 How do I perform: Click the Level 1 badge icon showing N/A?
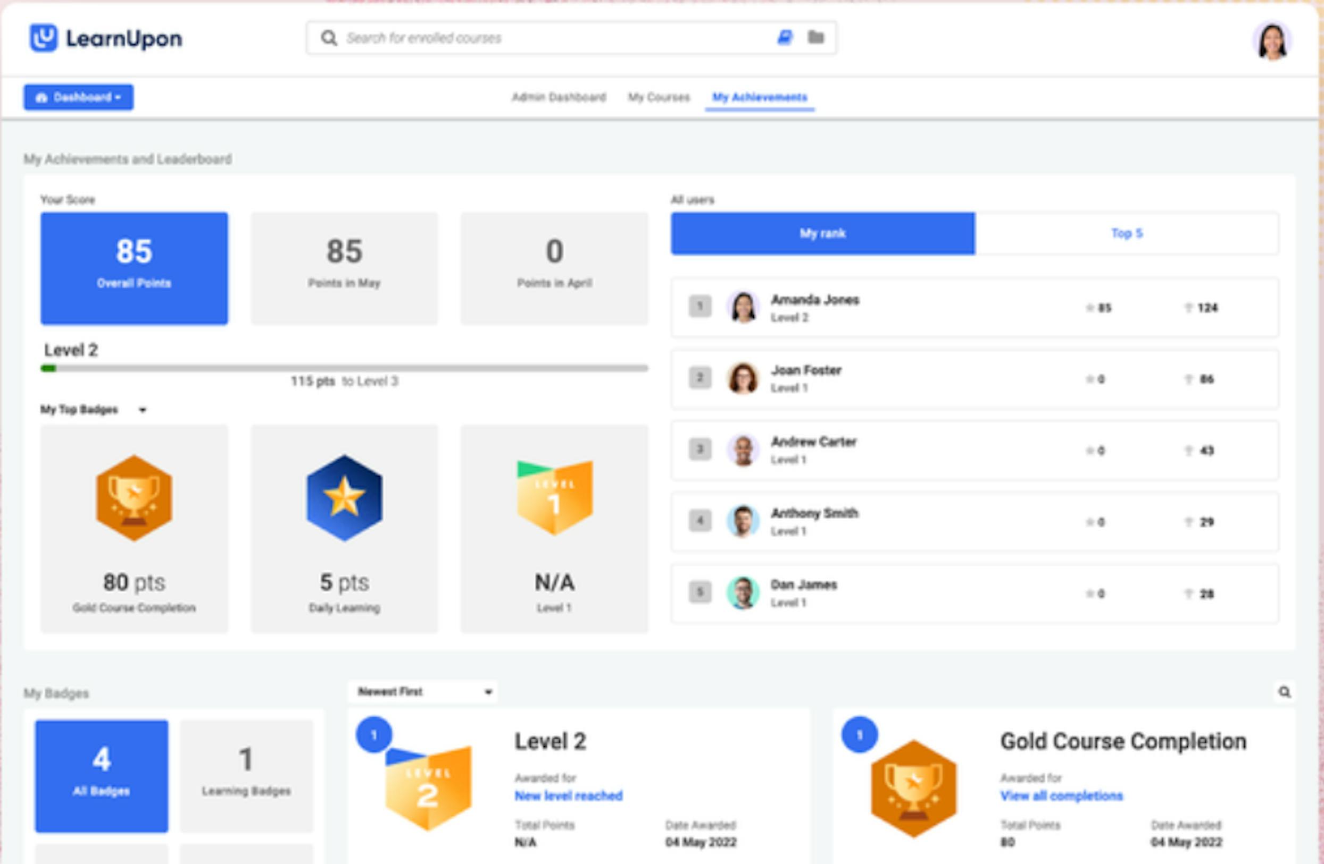(554, 498)
